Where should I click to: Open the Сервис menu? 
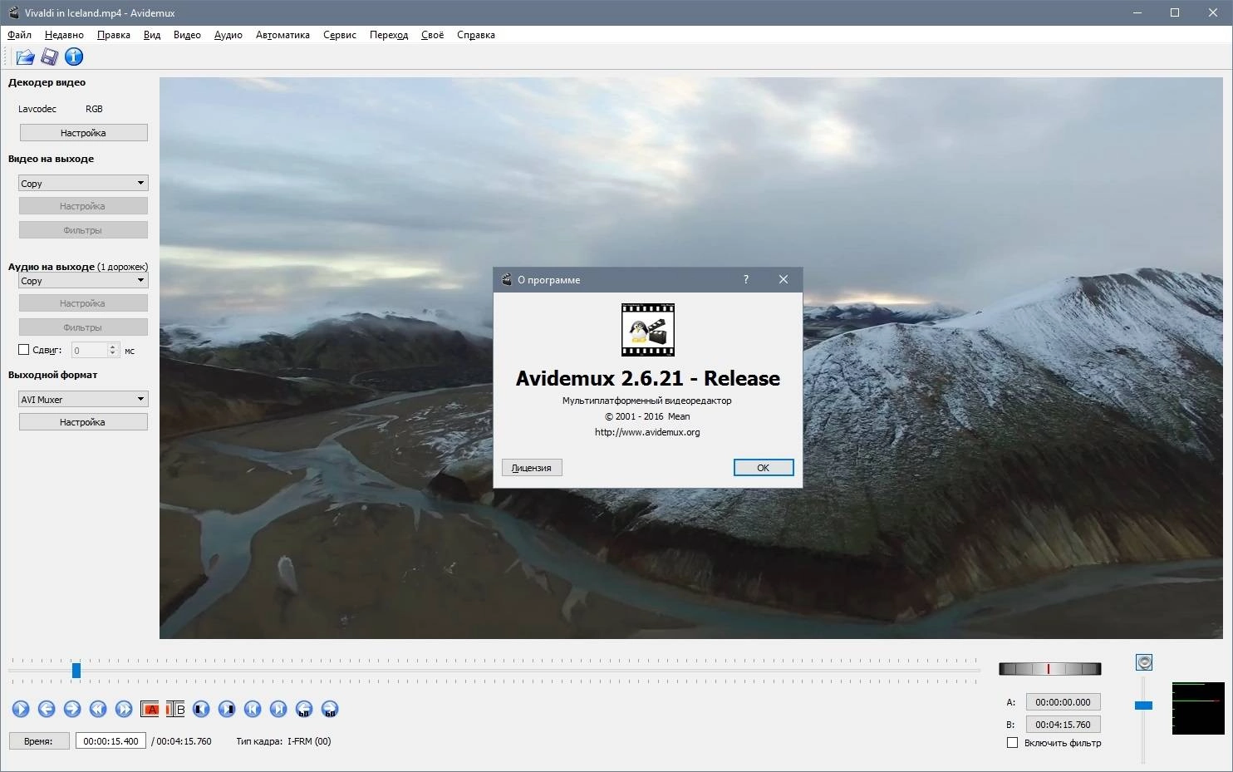[x=339, y=35]
